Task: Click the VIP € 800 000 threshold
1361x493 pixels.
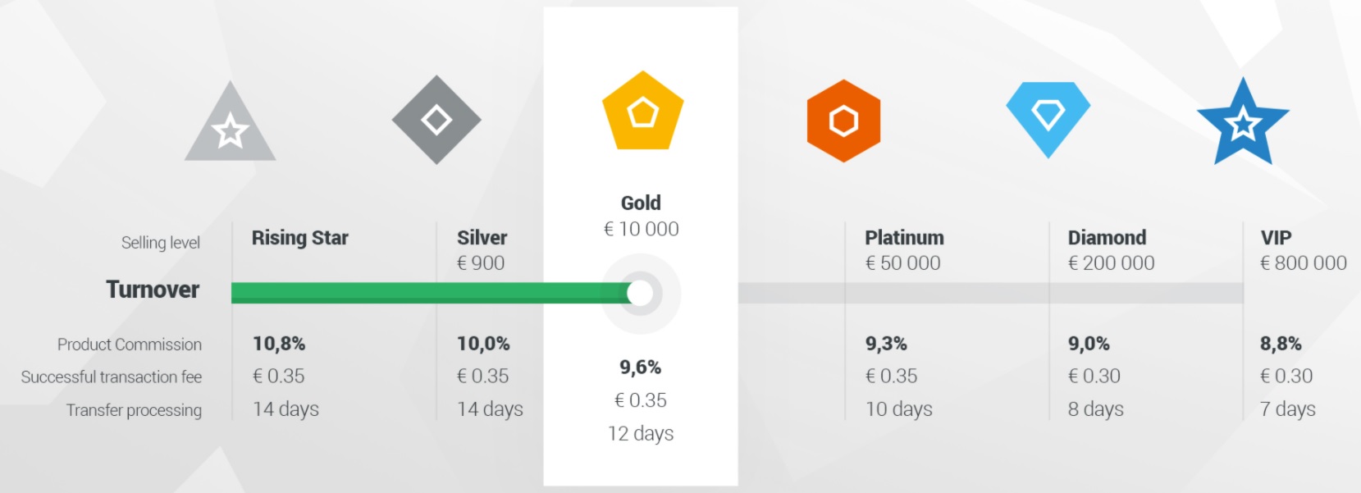Action: pyautogui.click(x=1304, y=263)
